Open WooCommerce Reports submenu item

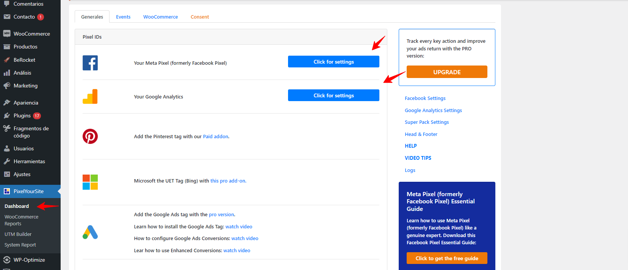21,220
